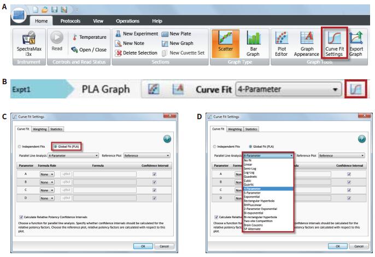Choose the Independent Fits radio option
The height and width of the screenshot is (257, 375).
pyautogui.click(x=20, y=147)
